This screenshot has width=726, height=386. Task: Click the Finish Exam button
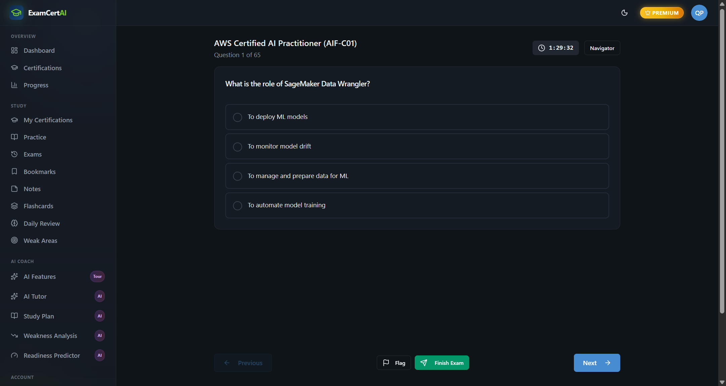[442, 363]
